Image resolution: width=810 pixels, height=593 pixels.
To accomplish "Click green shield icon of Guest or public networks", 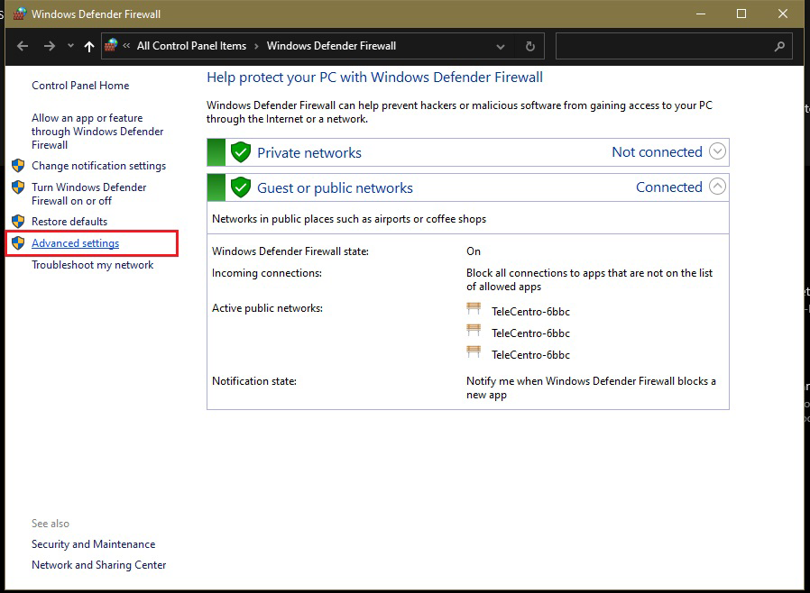I will pos(241,187).
